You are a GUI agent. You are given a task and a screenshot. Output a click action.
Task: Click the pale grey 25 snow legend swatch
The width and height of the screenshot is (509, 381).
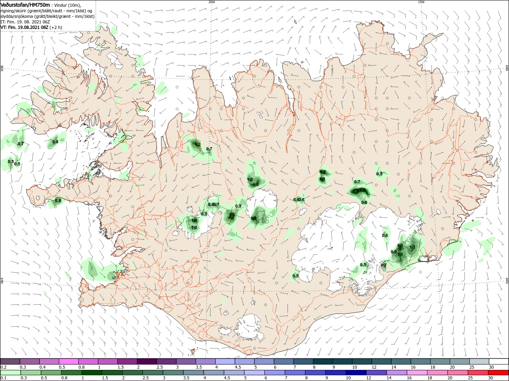click(x=479, y=362)
